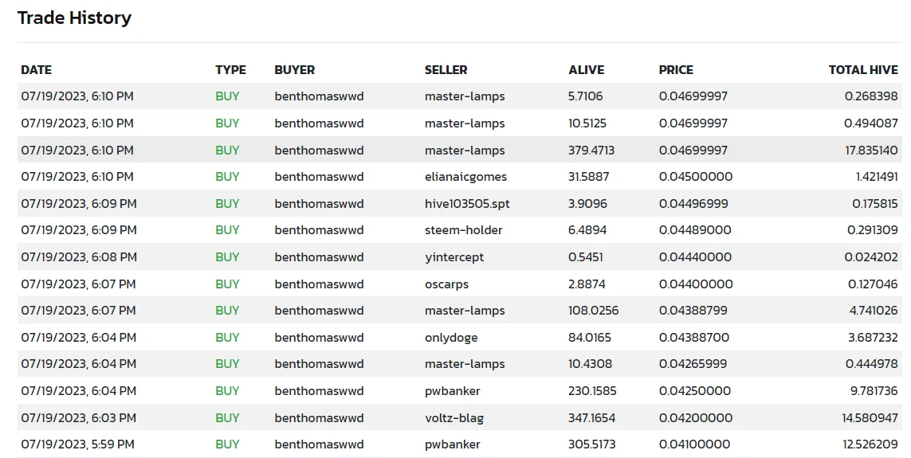911x458 pixels.
Task: Click the 379.4713 ALIVE amount cell
Action: click(591, 151)
